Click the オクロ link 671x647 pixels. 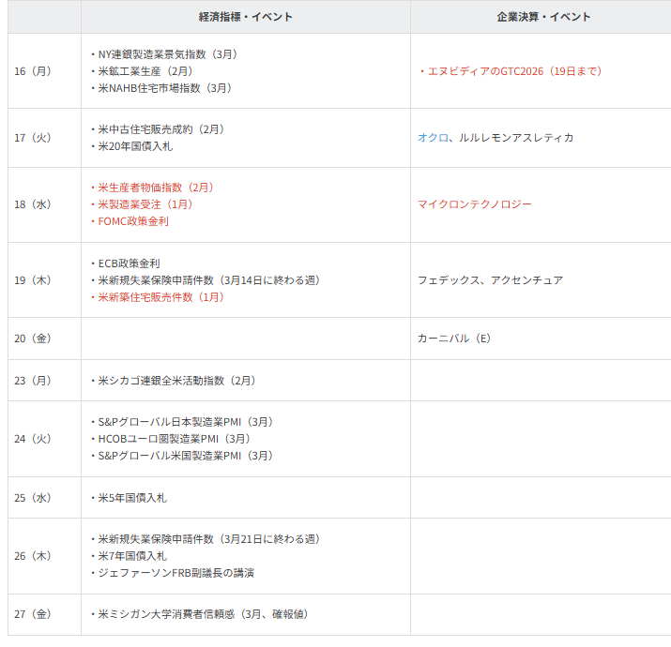tap(433, 138)
